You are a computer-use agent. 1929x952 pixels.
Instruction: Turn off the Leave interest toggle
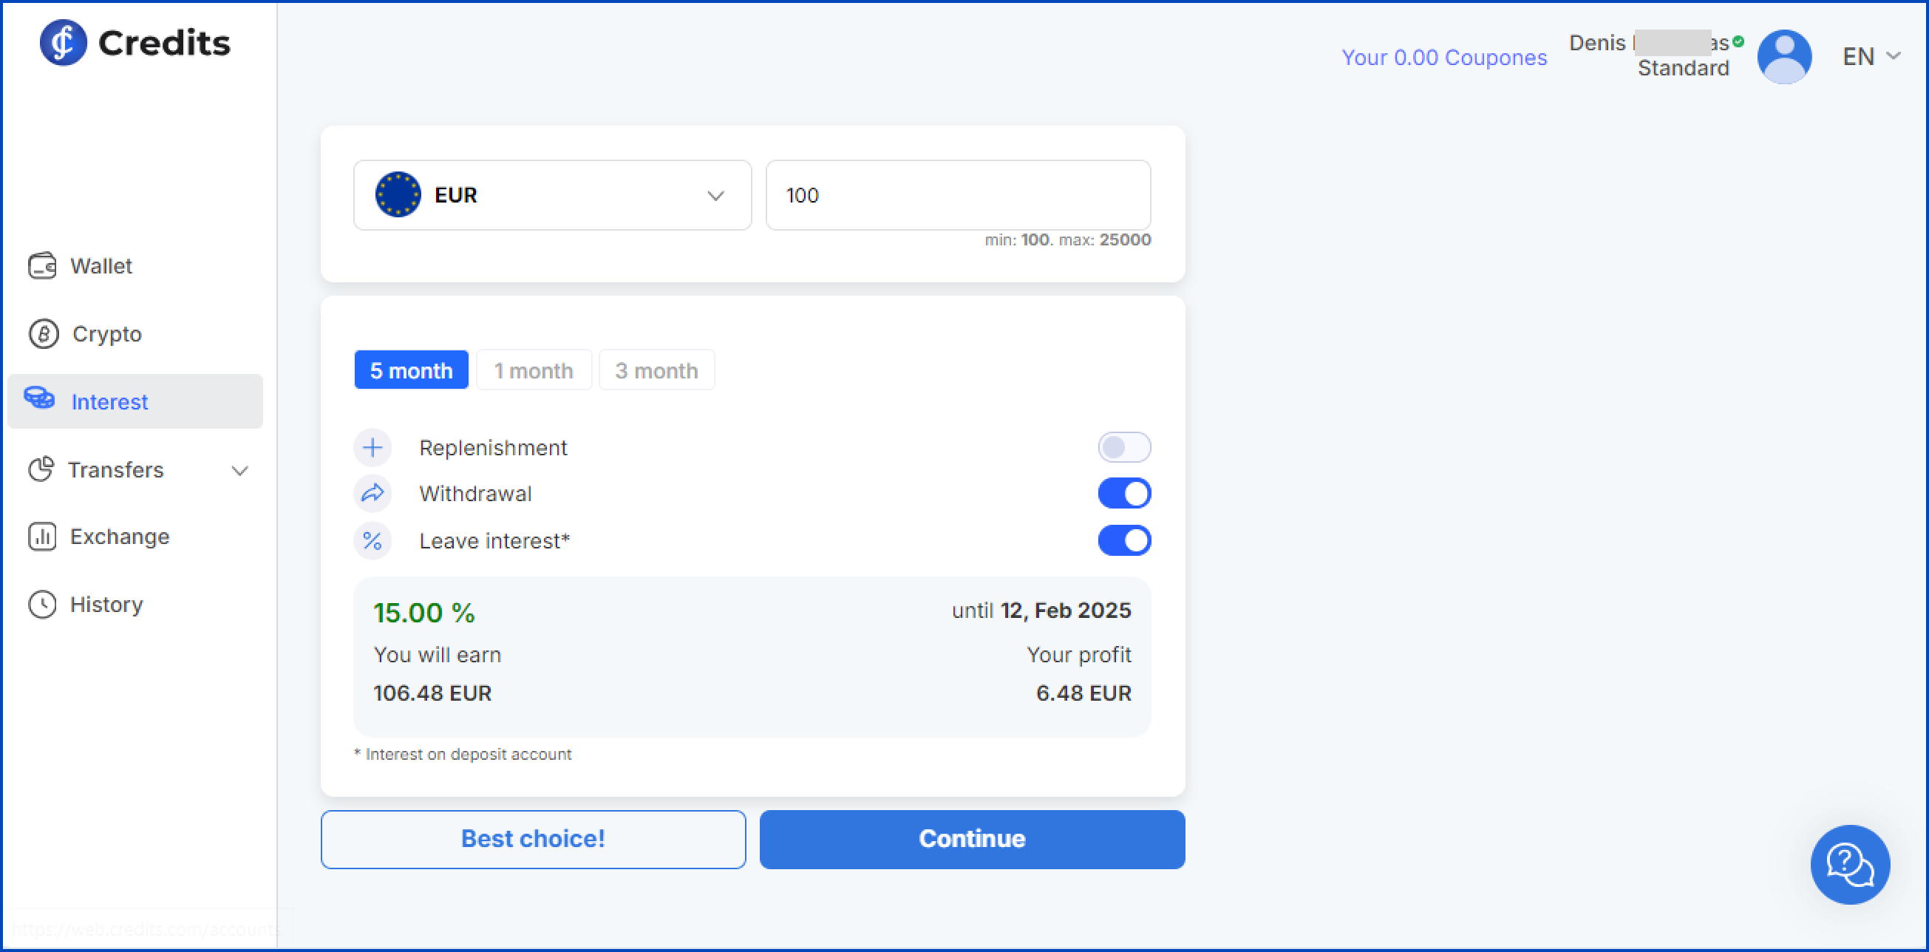click(x=1123, y=541)
